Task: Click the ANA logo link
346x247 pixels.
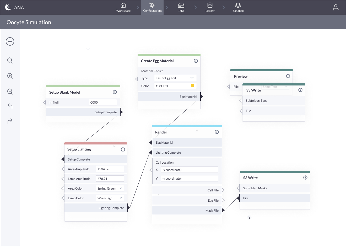Action: (15, 7)
